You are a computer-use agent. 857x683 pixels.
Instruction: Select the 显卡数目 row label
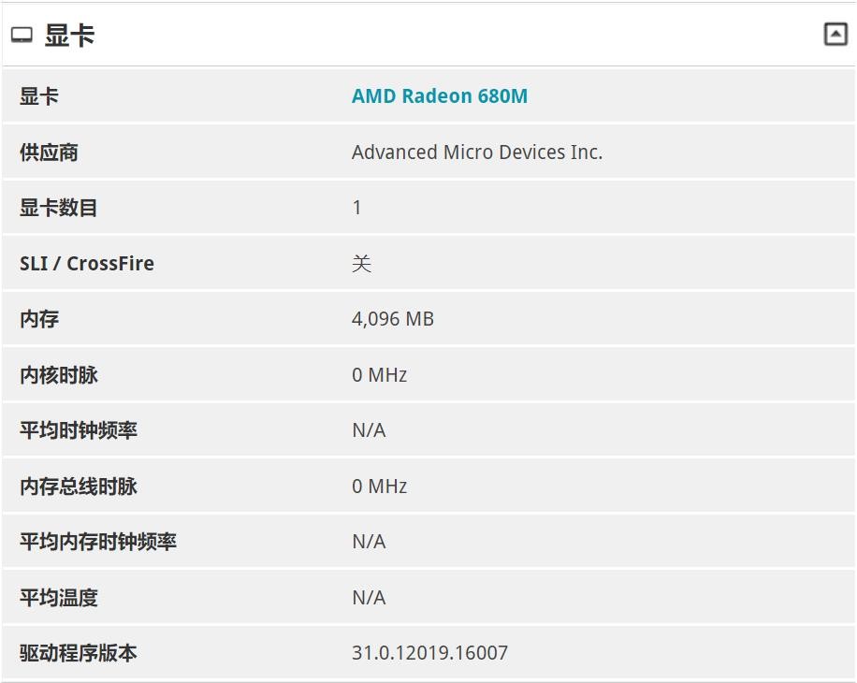(x=59, y=208)
